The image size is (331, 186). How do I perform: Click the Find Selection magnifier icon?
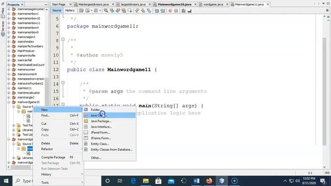(x=106, y=10)
